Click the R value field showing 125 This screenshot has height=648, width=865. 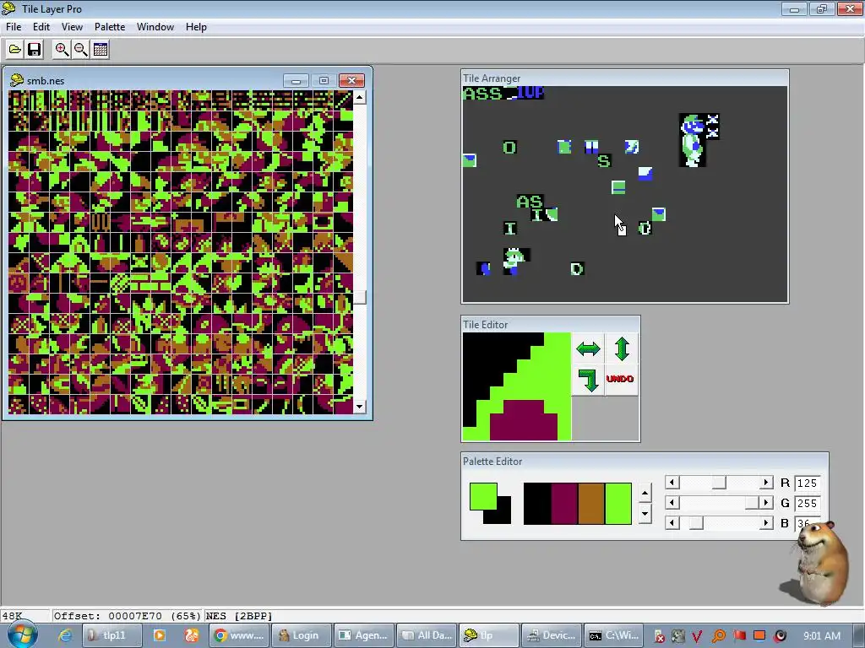[807, 483]
